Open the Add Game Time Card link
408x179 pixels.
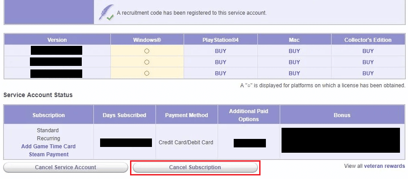click(x=48, y=146)
